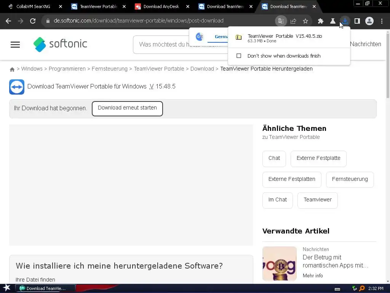Enable Don't show when downloads finish

(239, 56)
